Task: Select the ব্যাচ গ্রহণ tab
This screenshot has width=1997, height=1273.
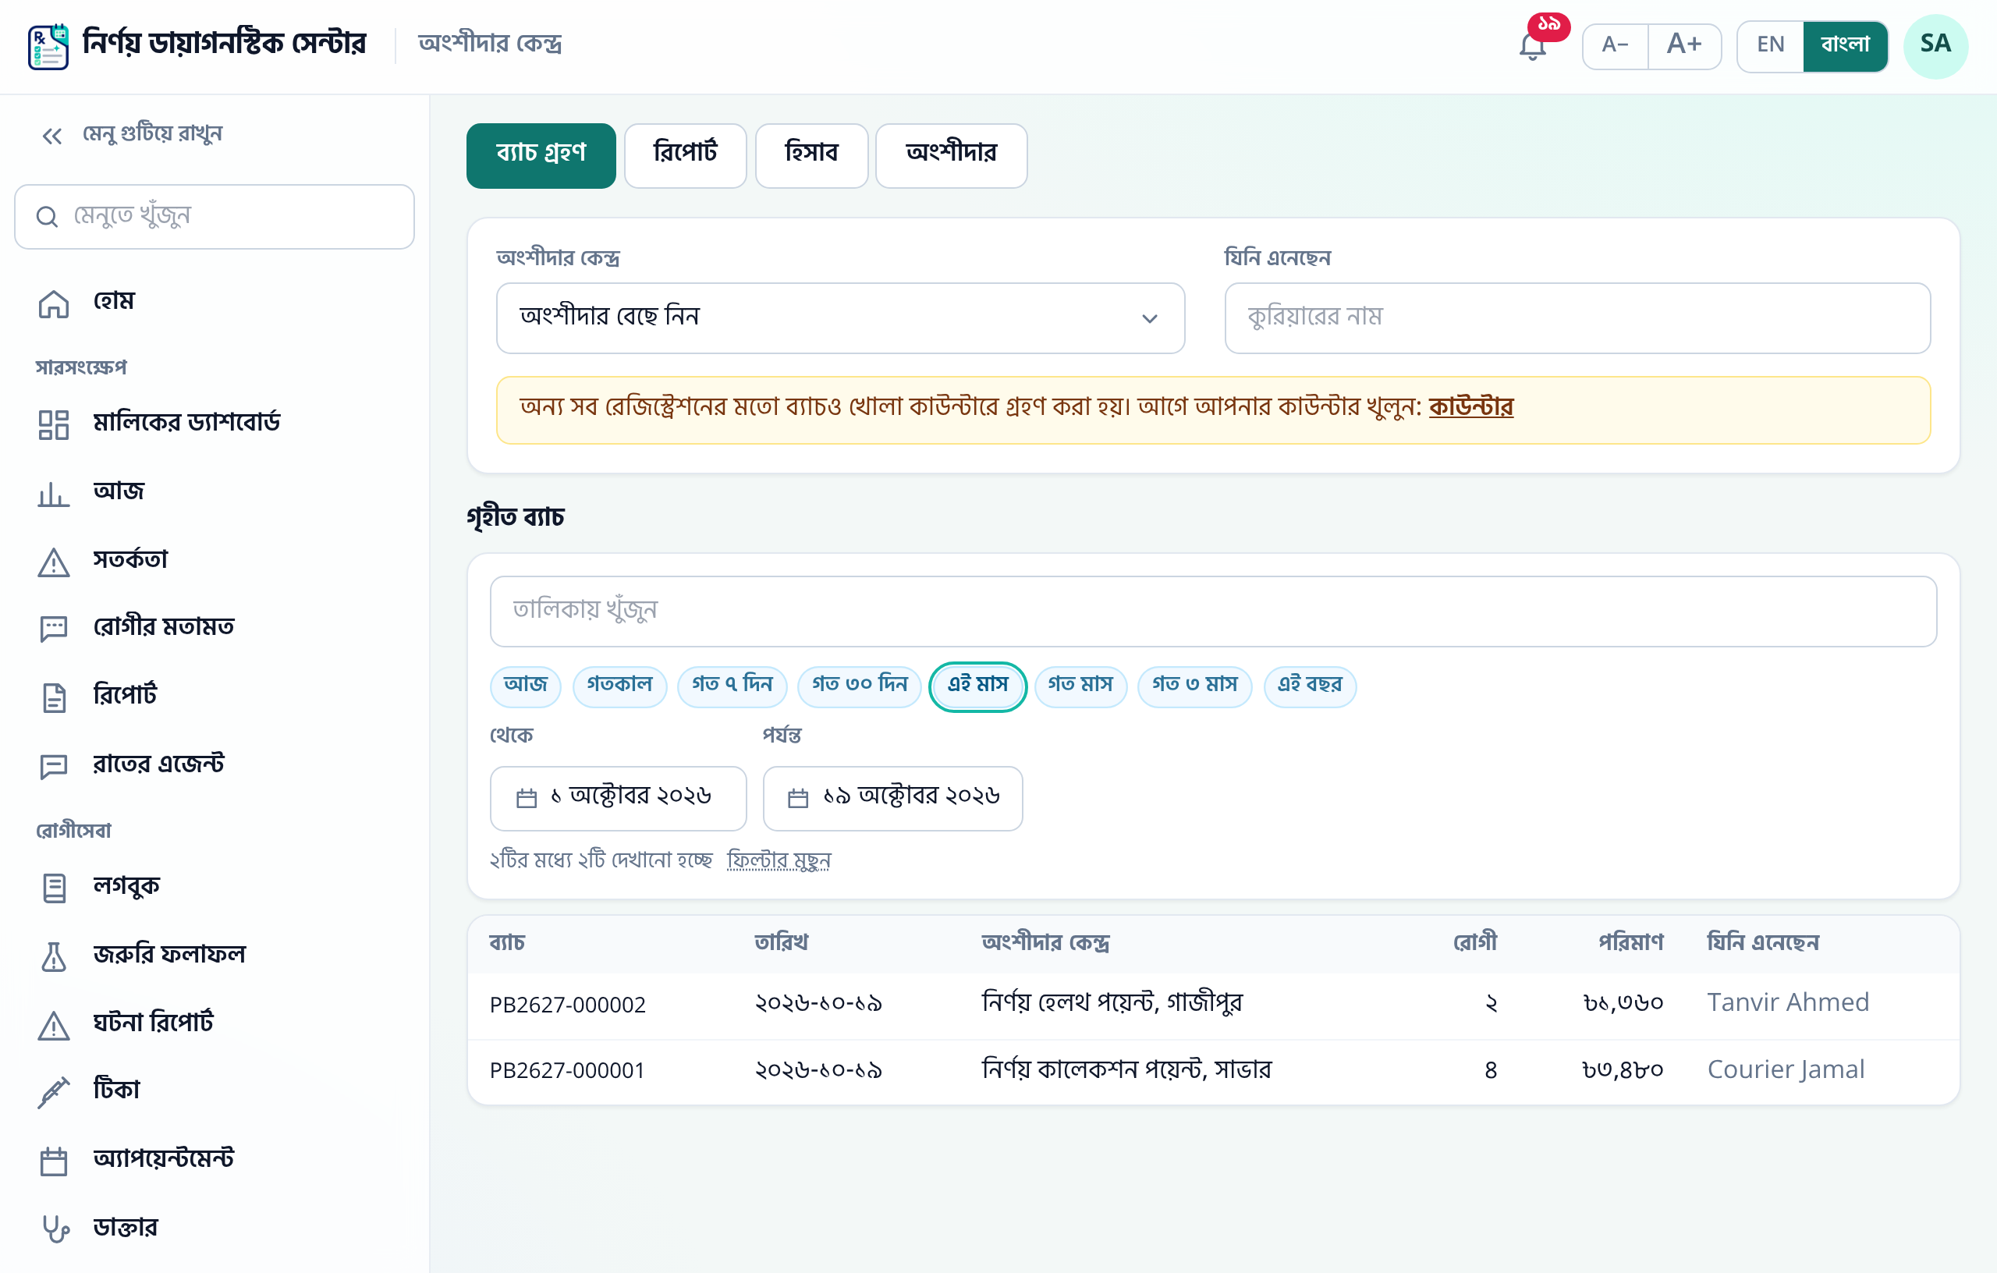Action: tap(541, 155)
